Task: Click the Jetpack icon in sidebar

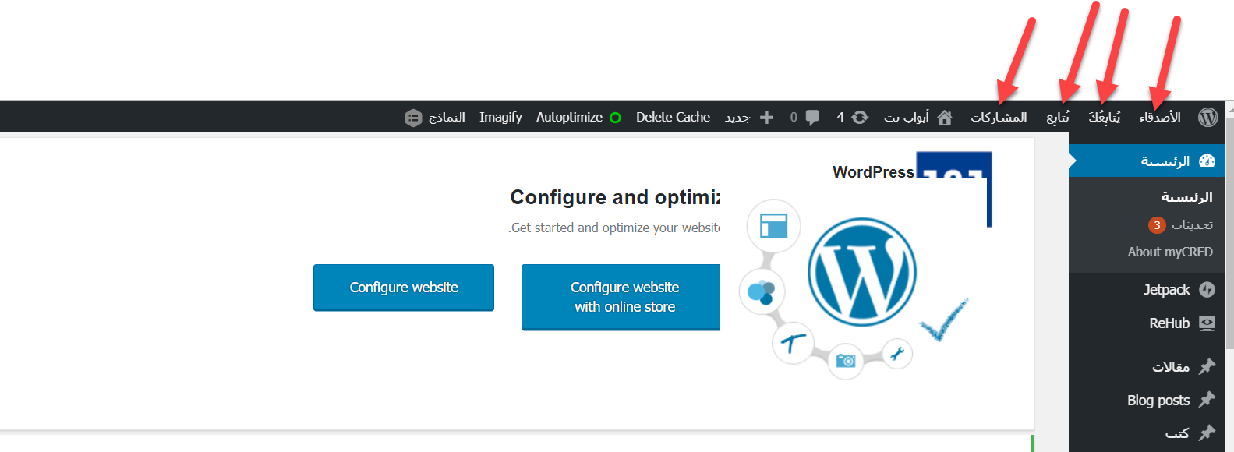Action: click(x=1207, y=289)
